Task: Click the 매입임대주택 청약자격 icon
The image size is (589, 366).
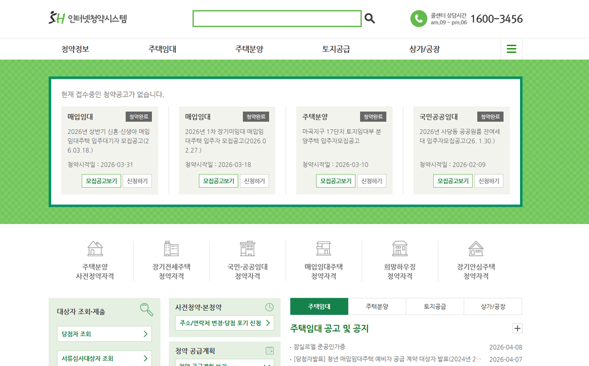Action: coord(323,249)
